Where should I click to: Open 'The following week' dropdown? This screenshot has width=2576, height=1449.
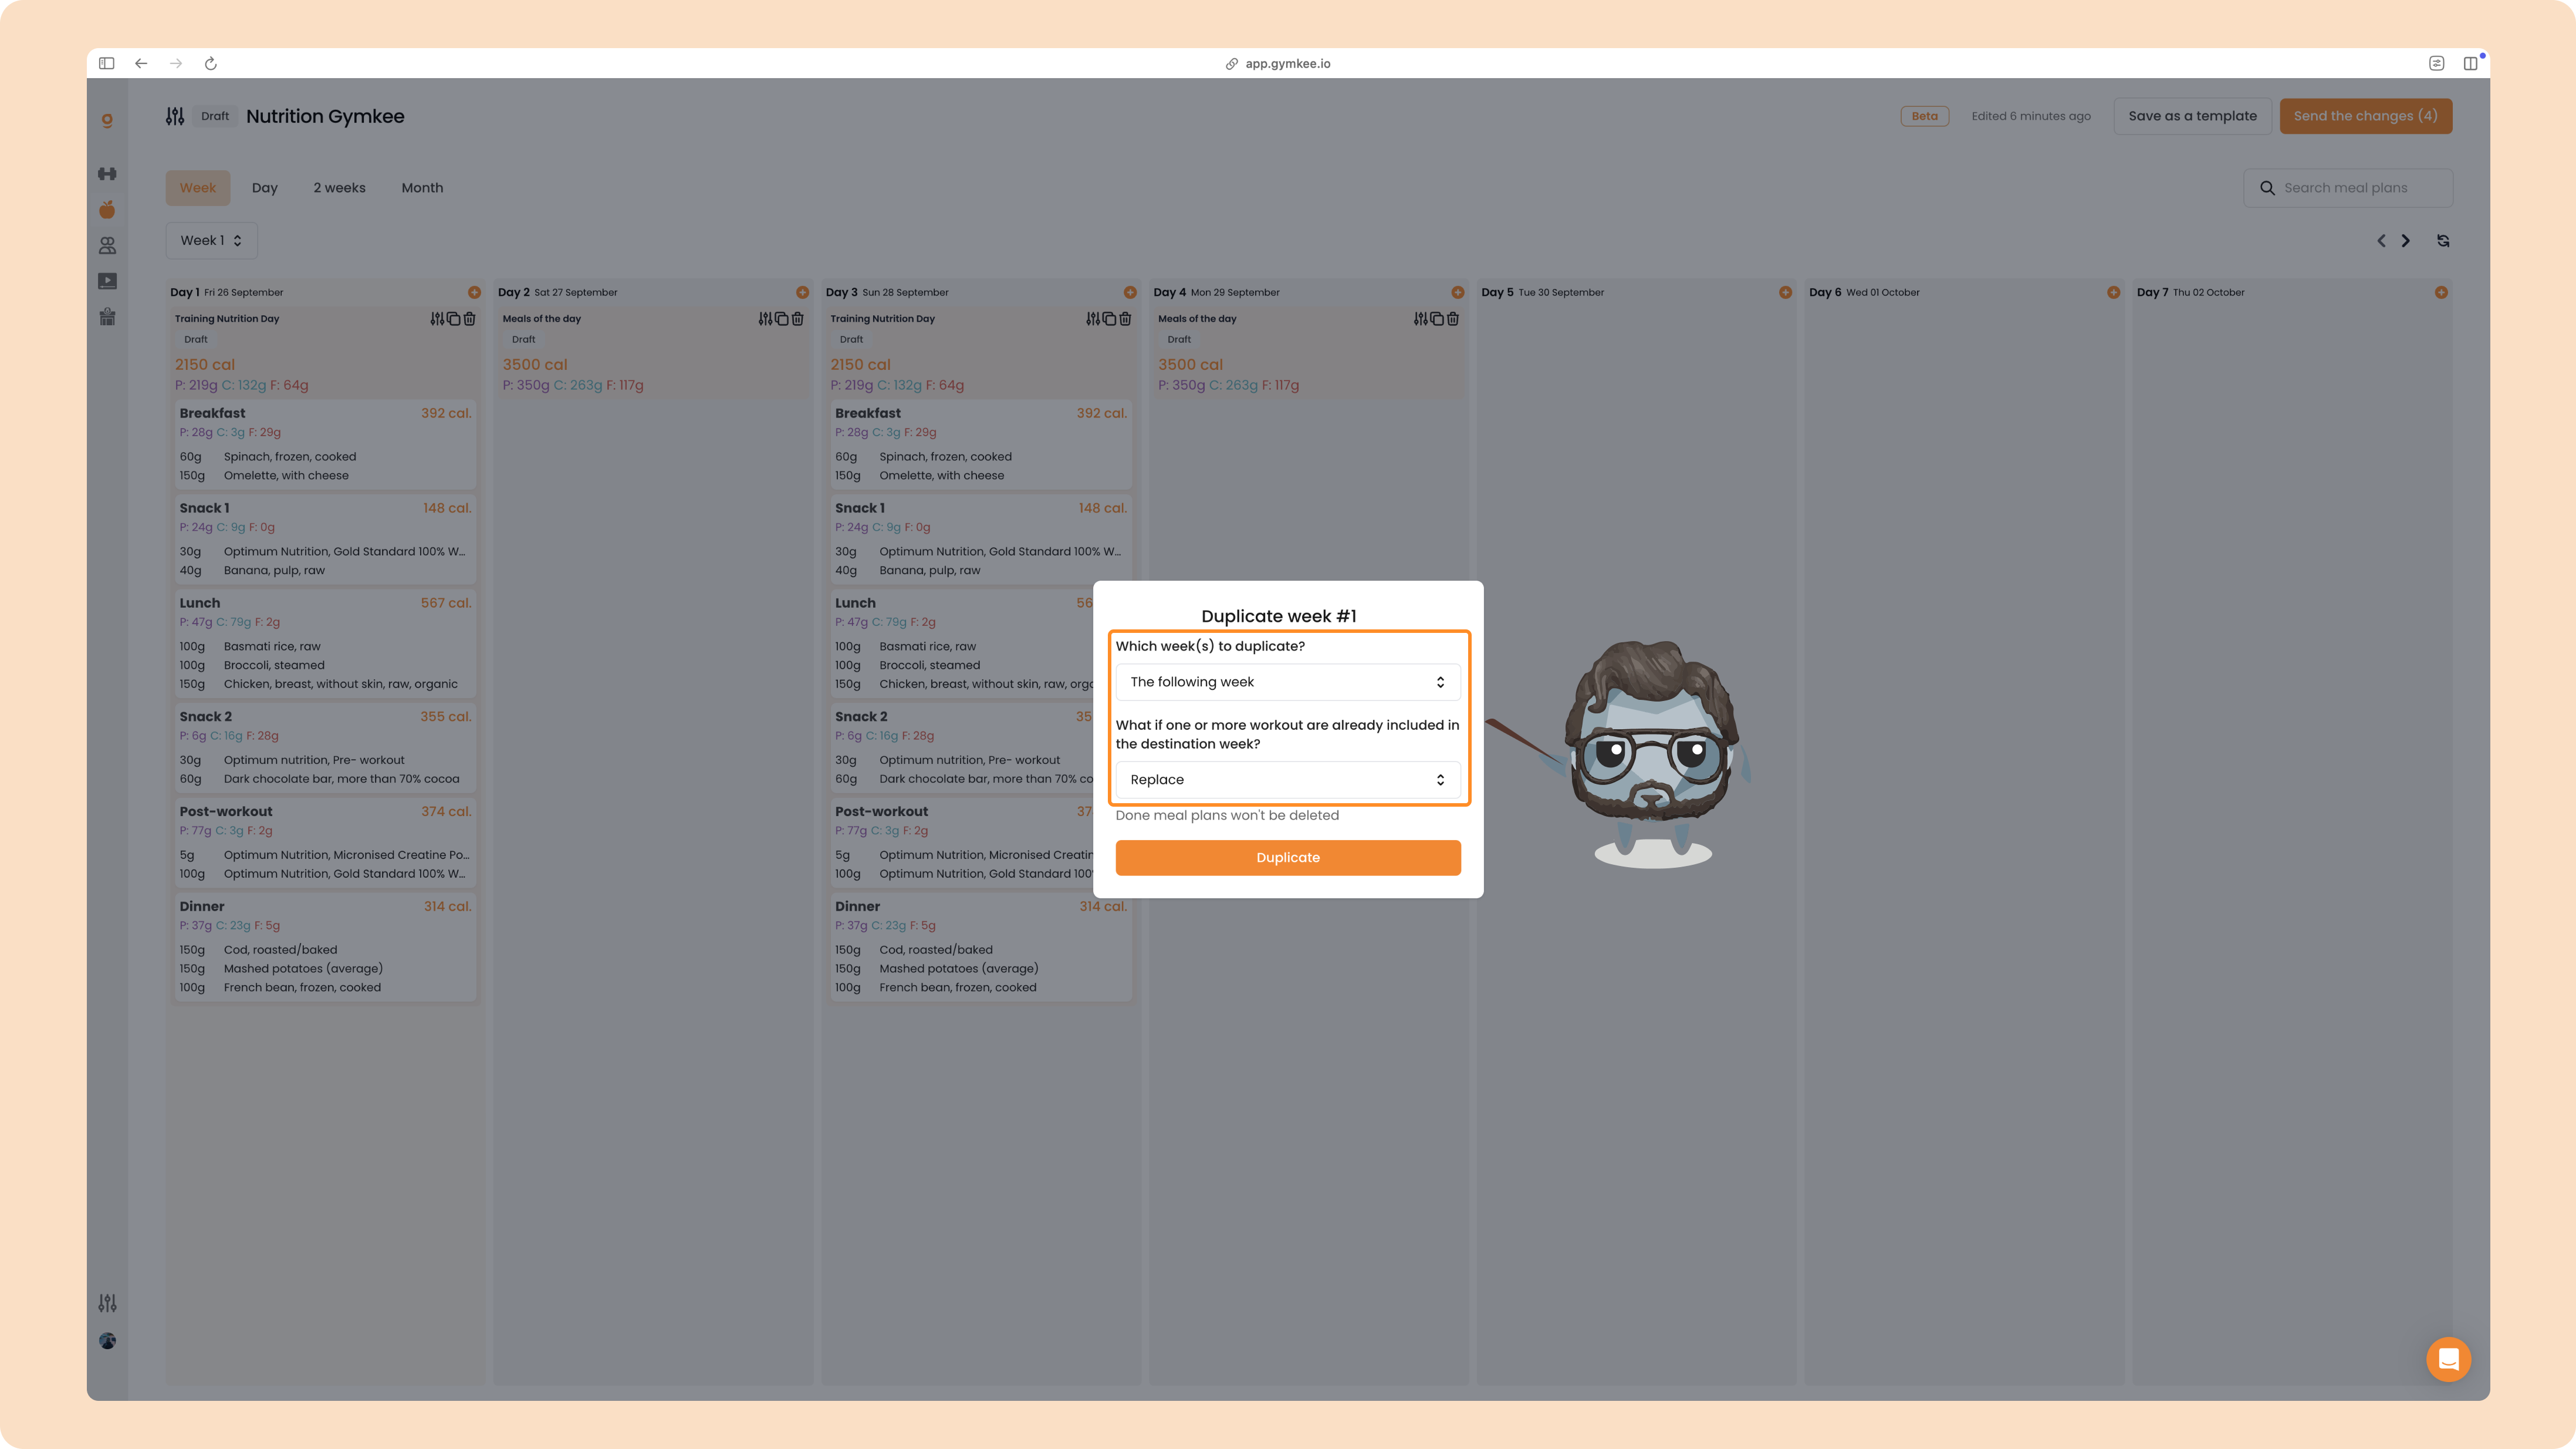pyautogui.click(x=1288, y=682)
